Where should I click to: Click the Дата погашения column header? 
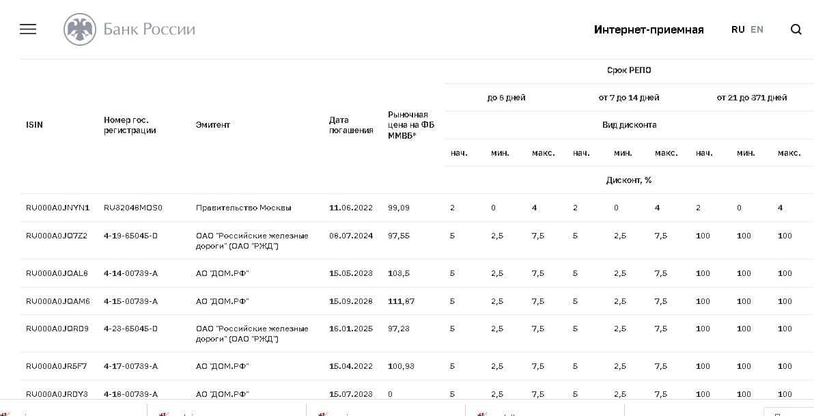(x=350, y=125)
